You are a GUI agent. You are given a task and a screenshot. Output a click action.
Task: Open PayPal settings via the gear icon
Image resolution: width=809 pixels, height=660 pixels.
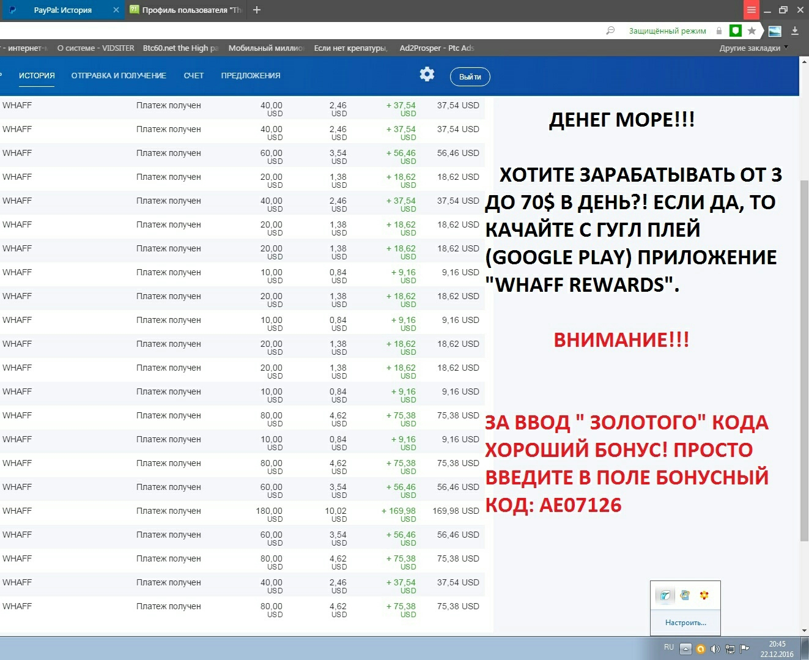(427, 75)
